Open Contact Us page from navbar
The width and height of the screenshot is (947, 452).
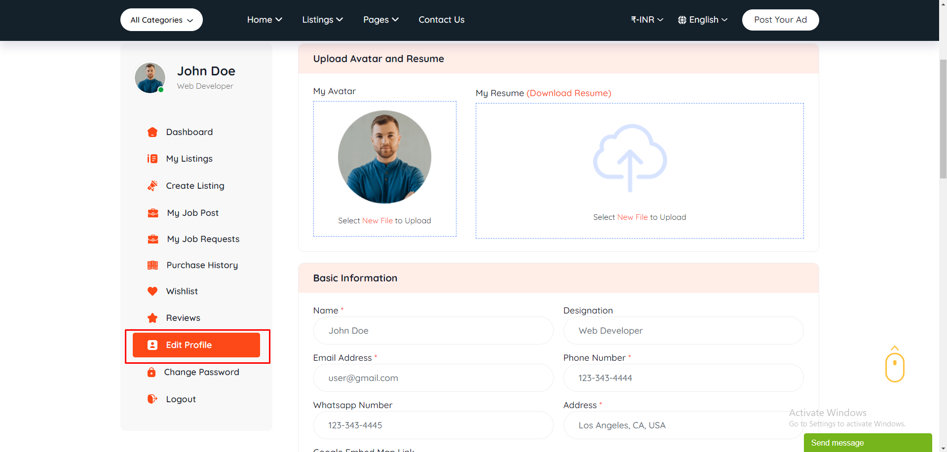tap(441, 20)
